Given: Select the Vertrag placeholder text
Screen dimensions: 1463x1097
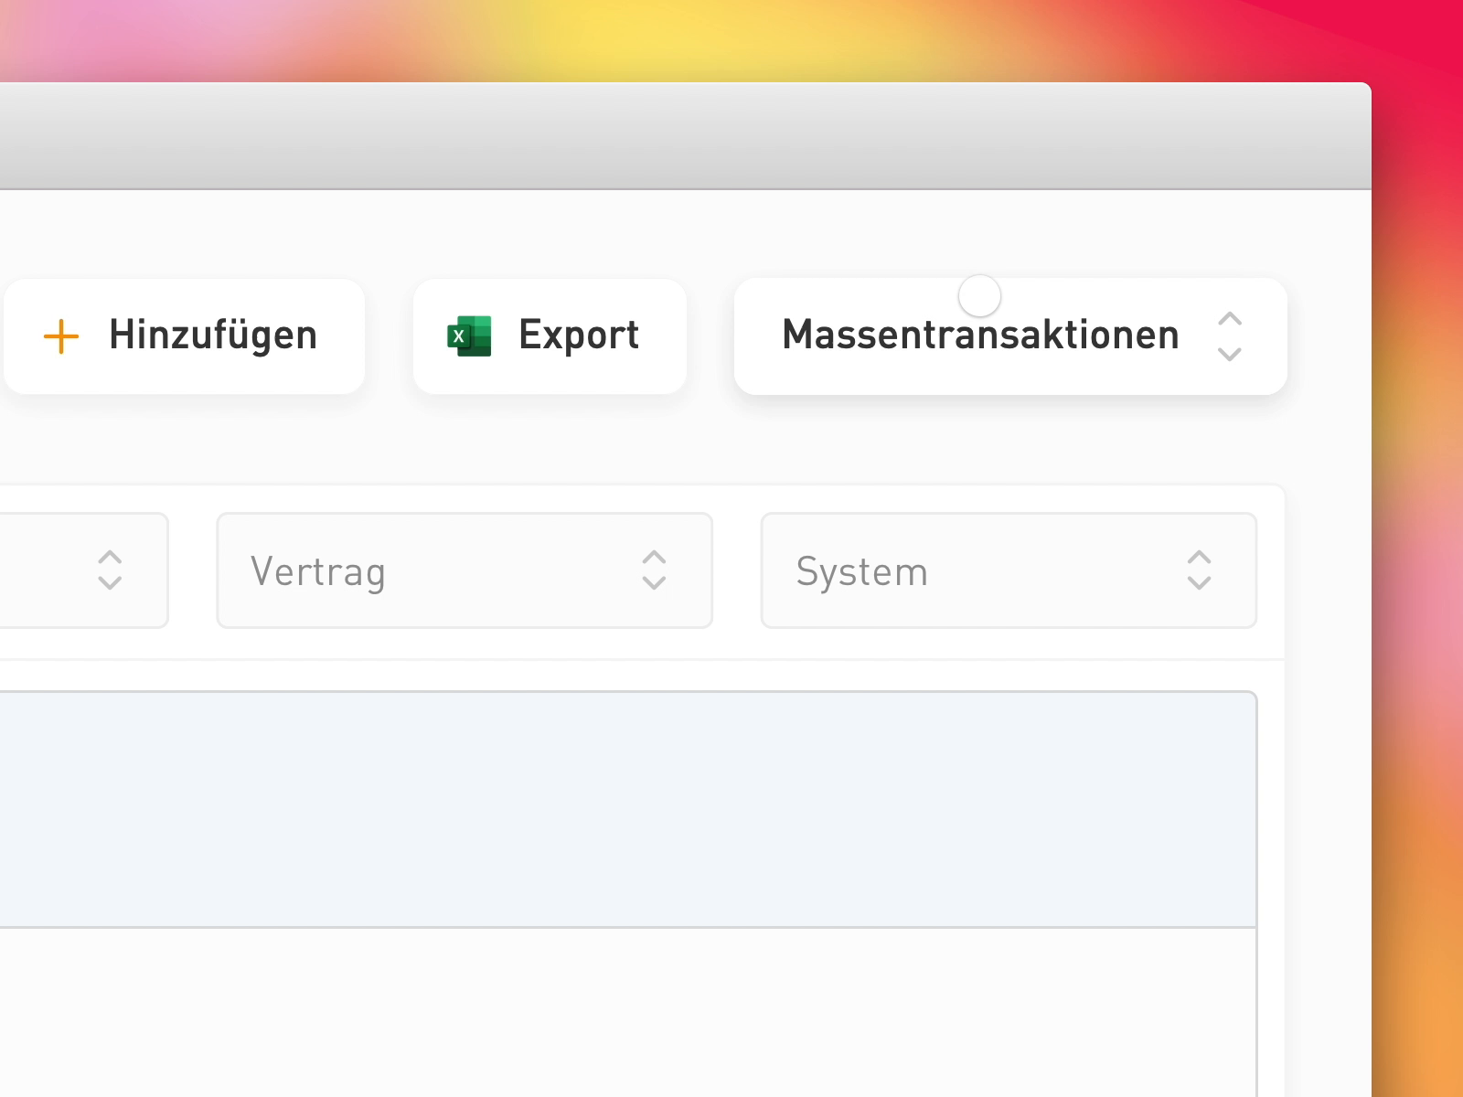Looking at the screenshot, I should 318,572.
